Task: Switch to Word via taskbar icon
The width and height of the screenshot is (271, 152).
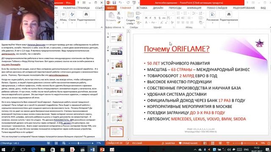Action: 92,149
